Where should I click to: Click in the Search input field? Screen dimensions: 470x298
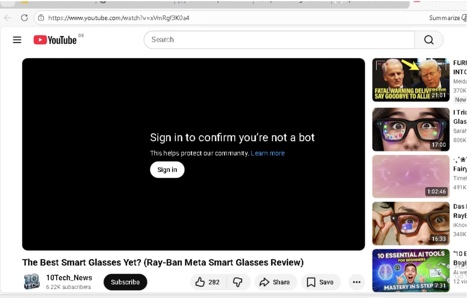tap(279, 40)
